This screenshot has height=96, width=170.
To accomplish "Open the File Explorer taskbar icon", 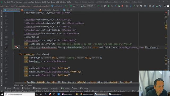I will point(77,94).
